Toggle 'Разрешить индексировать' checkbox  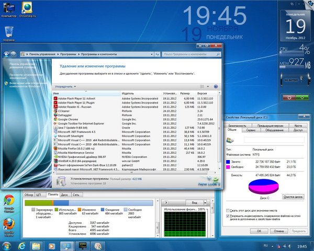tap(228, 216)
